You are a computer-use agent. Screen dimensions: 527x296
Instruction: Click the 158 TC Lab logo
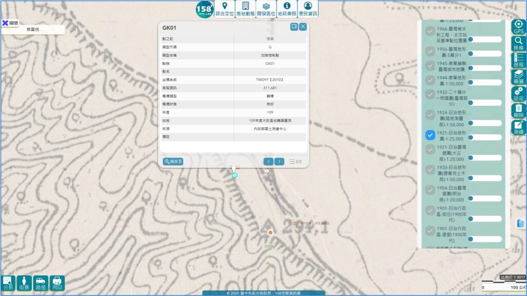tap(204, 9)
